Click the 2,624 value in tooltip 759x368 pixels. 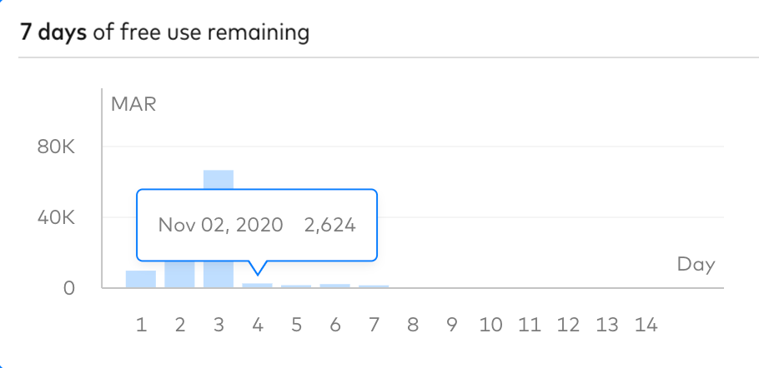(330, 226)
